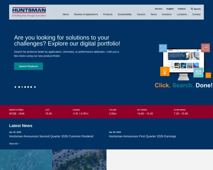Viewport: 213px width, 170px height.
Task: Switch language to Chinese
Action: (182, 9)
